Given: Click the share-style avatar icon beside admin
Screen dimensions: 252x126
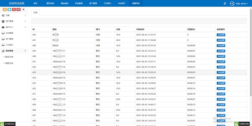Looking at the screenshot, I should [x=232, y=3].
